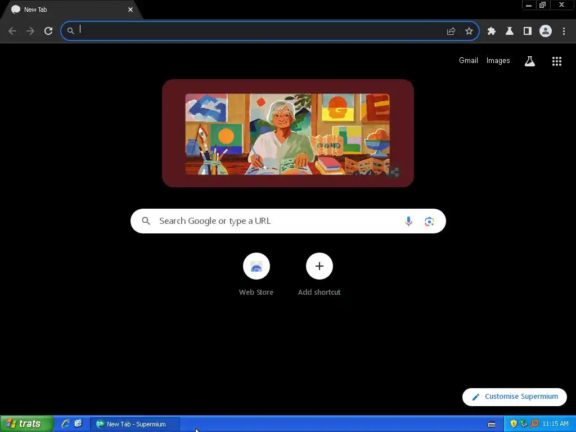Open the profile avatar menu
576x432 pixels.
[x=546, y=31]
